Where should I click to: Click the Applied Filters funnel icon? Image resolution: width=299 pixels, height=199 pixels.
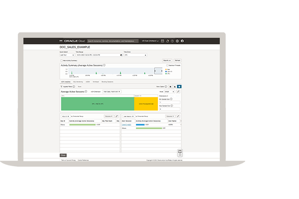pos(61,86)
